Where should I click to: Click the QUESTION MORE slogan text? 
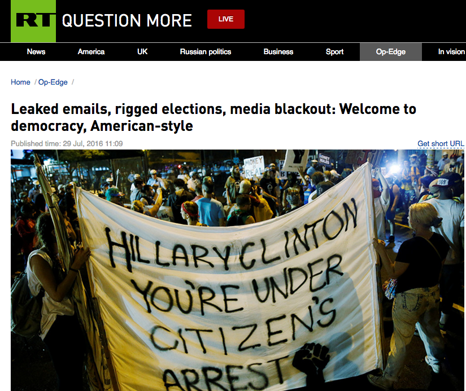click(127, 20)
